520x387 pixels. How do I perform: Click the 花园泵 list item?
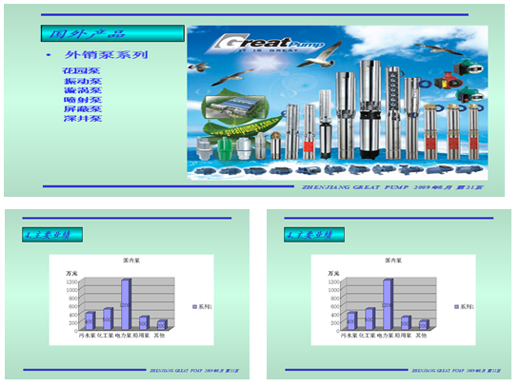82,71
